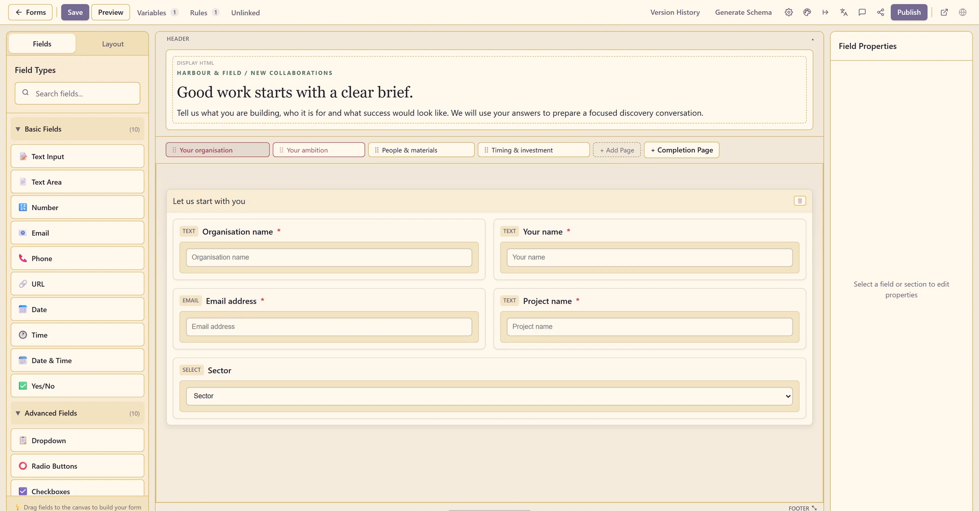The image size is (979, 511).
Task: Click the Completion Page button
Action: click(x=682, y=150)
